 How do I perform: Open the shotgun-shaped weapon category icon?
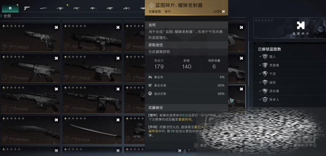[x=44, y=8]
